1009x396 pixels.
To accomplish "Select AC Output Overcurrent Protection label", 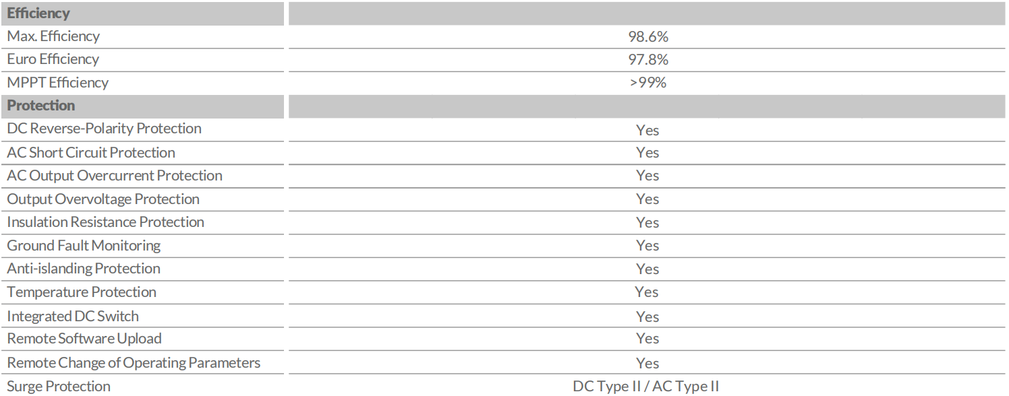I will coord(115,176).
